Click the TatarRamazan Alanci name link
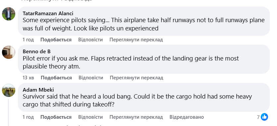277x126 pixels. click(48, 13)
